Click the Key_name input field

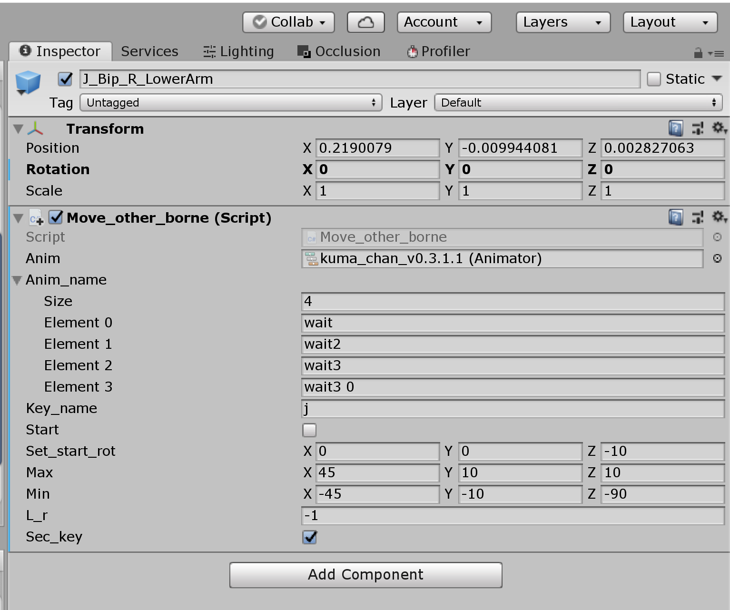coord(513,409)
